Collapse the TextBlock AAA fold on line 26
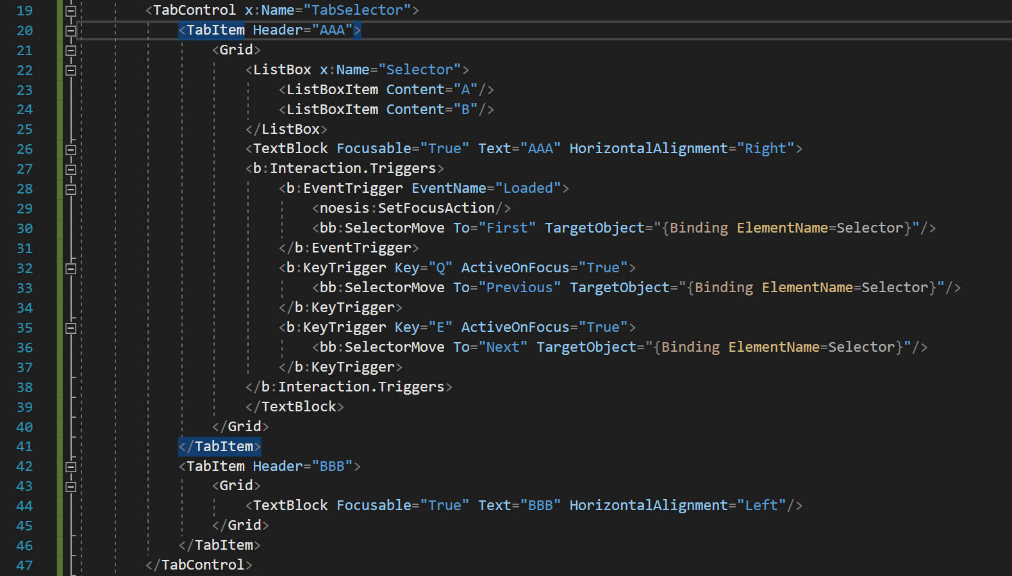Screen dimensions: 1012x576 (71, 150)
